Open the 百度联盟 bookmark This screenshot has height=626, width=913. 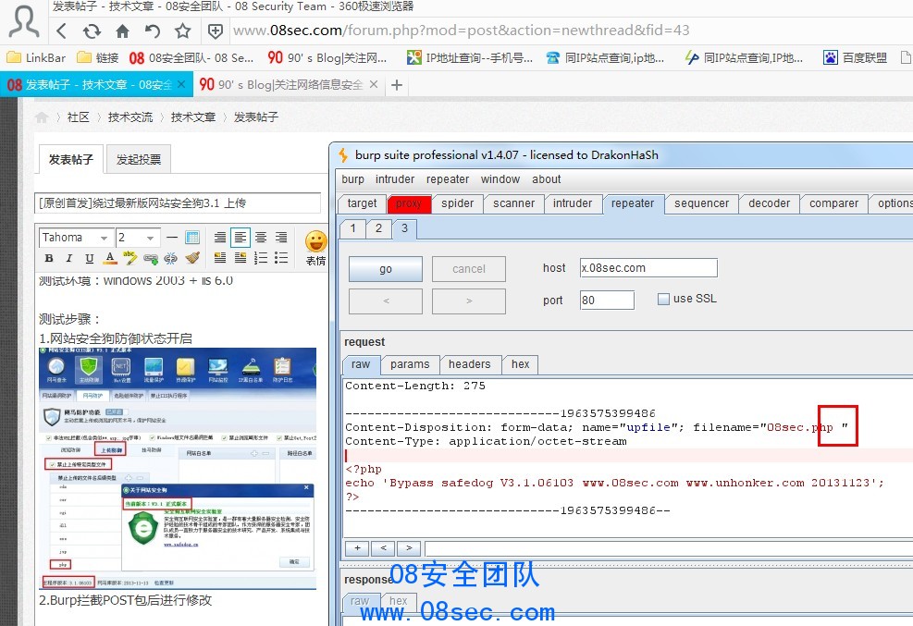point(855,57)
